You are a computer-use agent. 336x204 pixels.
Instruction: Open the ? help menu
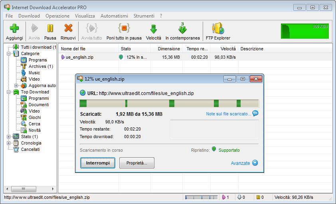click(x=161, y=16)
